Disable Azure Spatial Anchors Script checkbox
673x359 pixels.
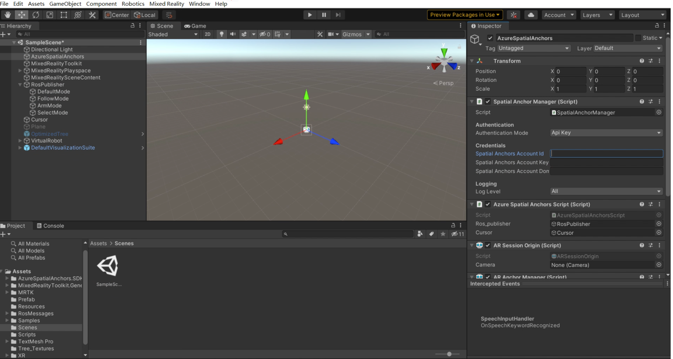488,204
